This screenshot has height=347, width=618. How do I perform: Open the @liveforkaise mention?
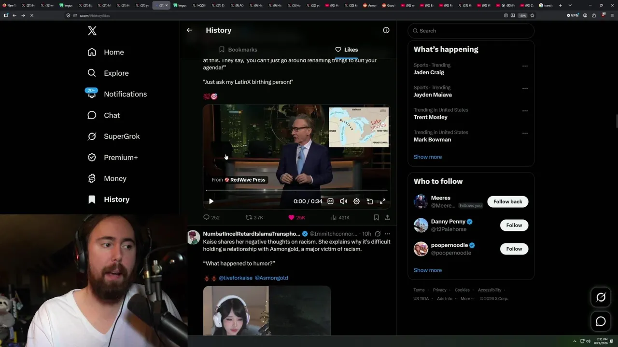[236, 278]
